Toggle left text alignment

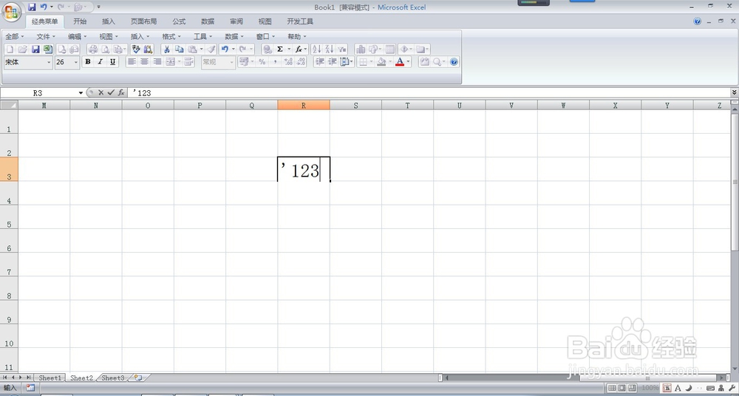pyautogui.click(x=132, y=62)
